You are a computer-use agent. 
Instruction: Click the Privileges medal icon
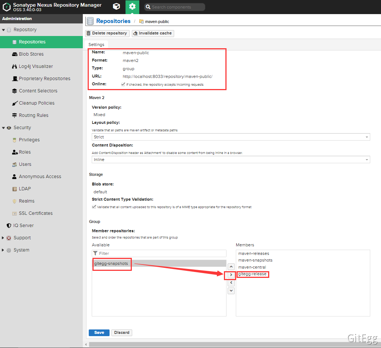coord(14,140)
